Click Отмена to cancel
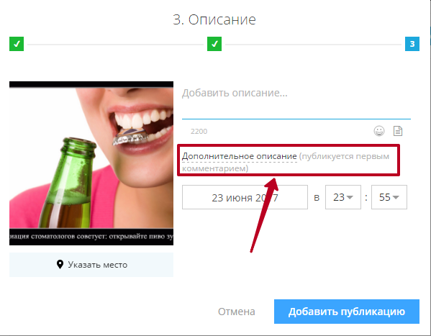Viewport: 431px width, 336px height. (237, 312)
